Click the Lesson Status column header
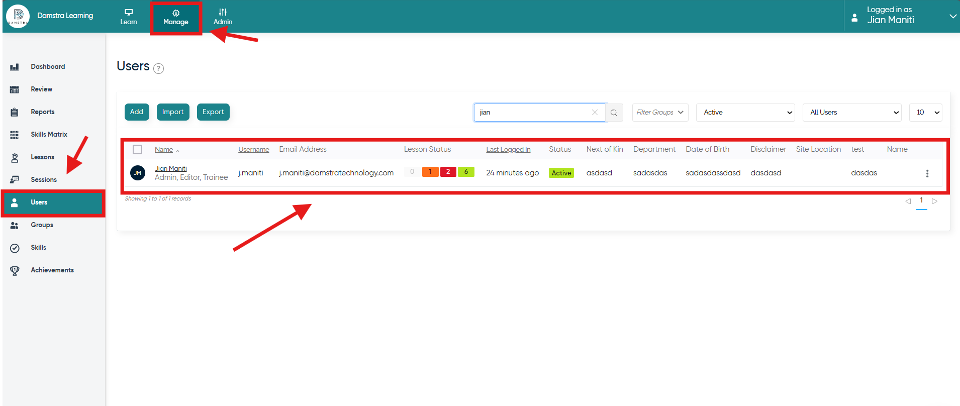 427,149
